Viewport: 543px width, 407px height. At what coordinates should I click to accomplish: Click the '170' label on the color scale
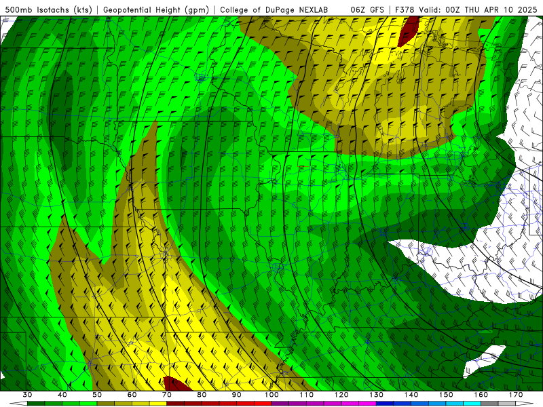(516, 395)
